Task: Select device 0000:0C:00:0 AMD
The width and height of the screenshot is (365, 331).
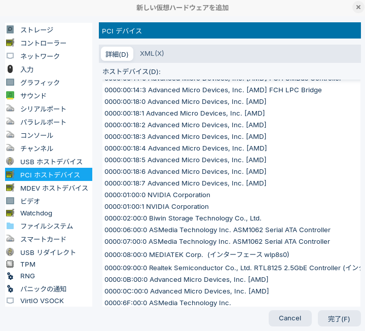Action: coord(231,291)
